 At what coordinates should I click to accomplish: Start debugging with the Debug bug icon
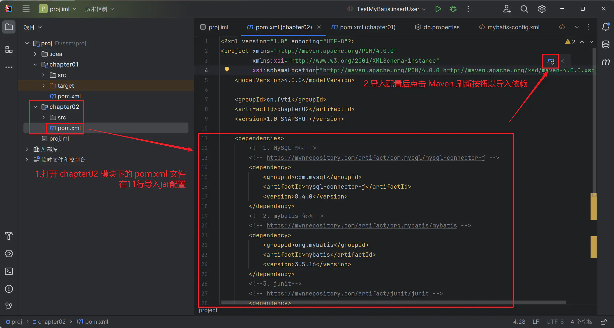point(453,9)
